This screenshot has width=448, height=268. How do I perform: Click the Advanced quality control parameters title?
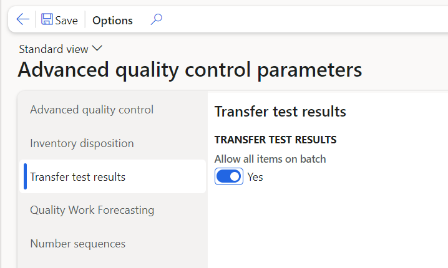point(190,70)
